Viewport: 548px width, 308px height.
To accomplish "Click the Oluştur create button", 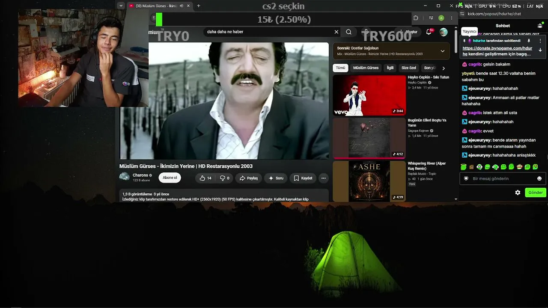I will point(408,32).
